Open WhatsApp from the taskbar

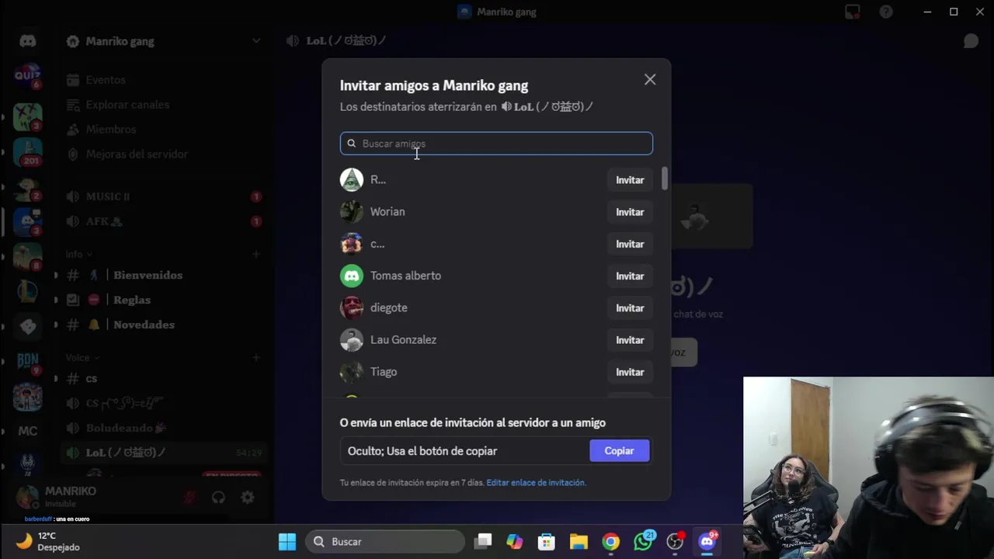click(x=643, y=541)
